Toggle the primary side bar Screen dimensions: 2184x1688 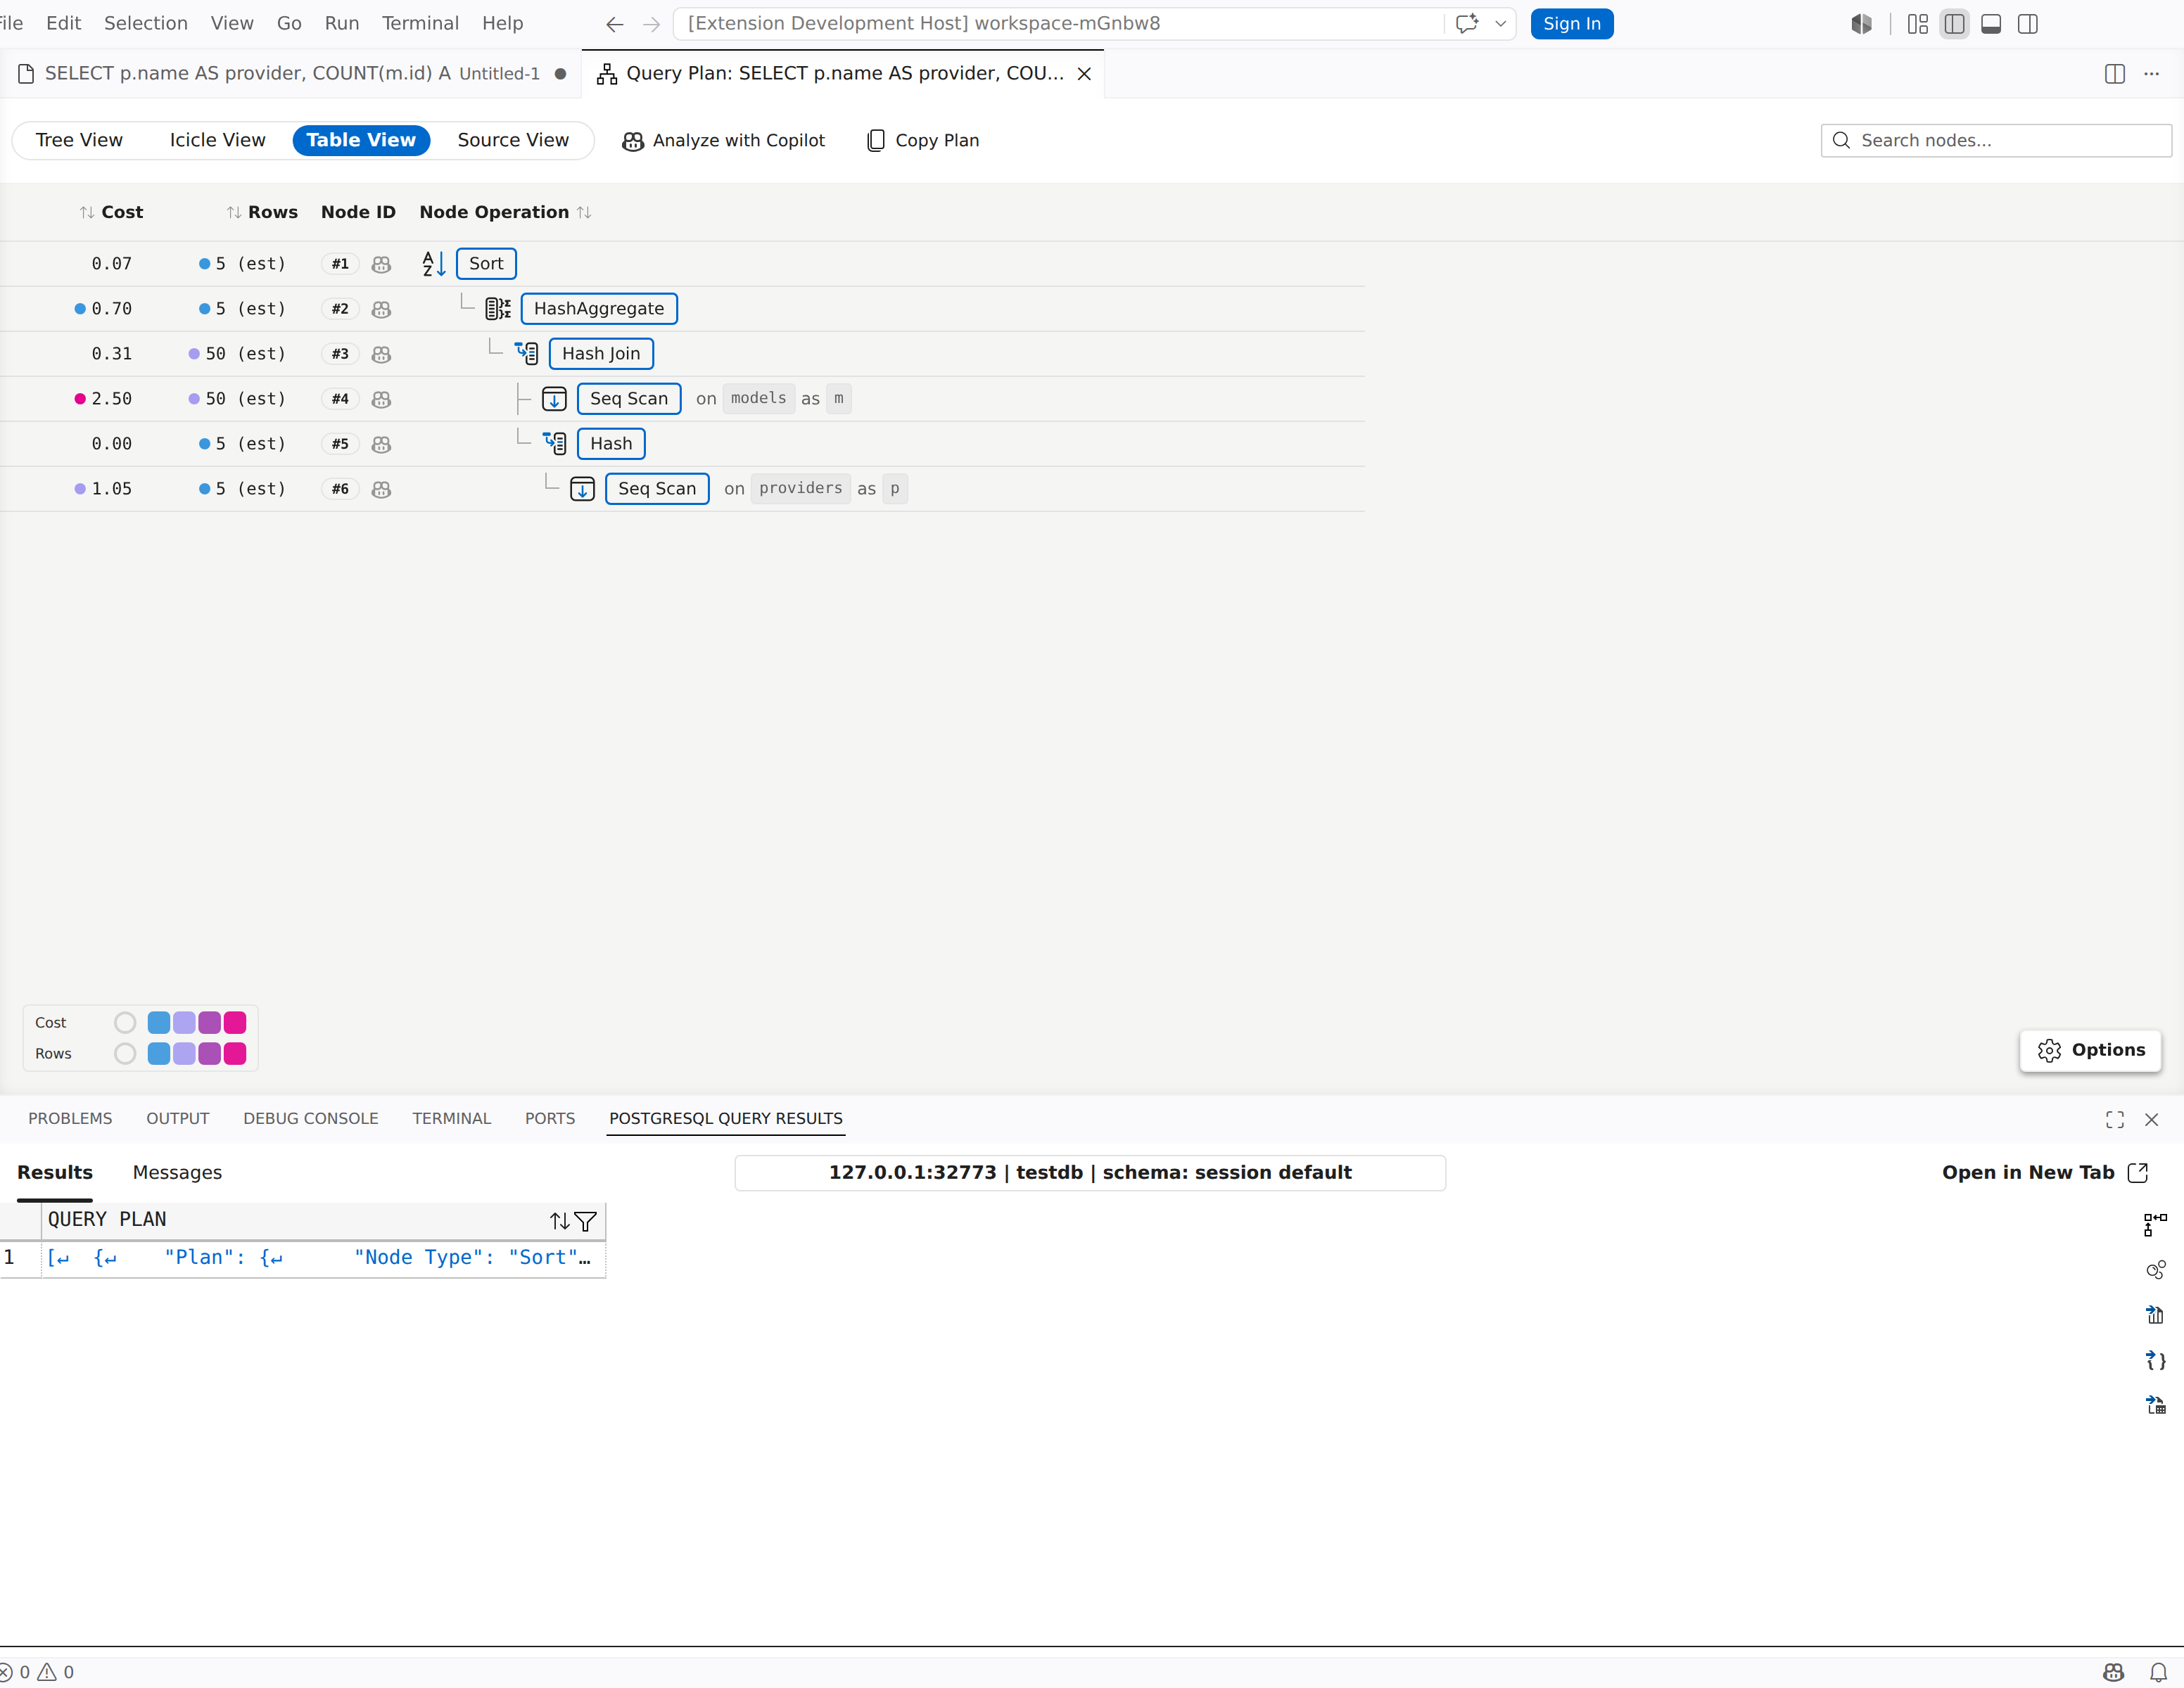[x=1954, y=24]
